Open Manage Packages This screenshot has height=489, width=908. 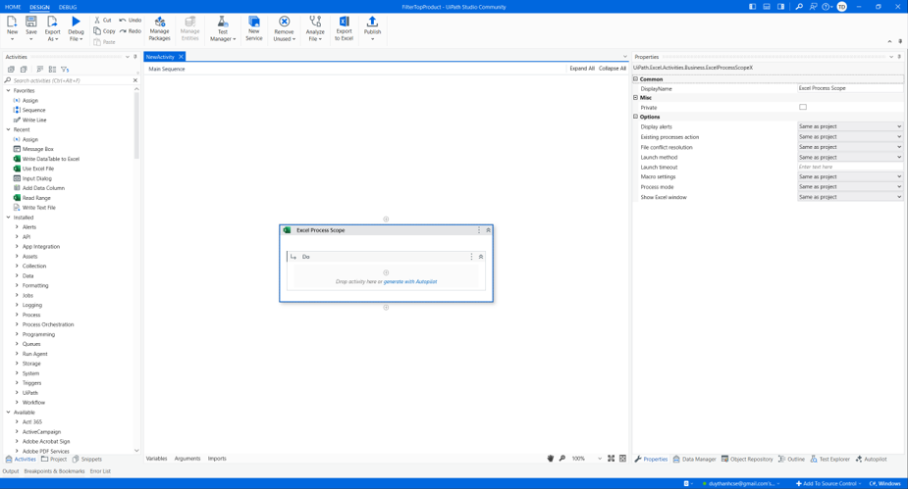(x=159, y=28)
